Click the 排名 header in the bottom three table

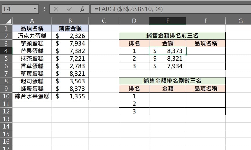pos(134,89)
